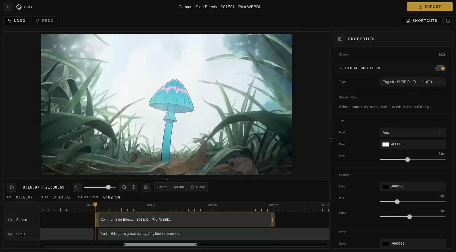Mute the volume speaker icon
Viewport: 456px width, 252px height.
77,187
